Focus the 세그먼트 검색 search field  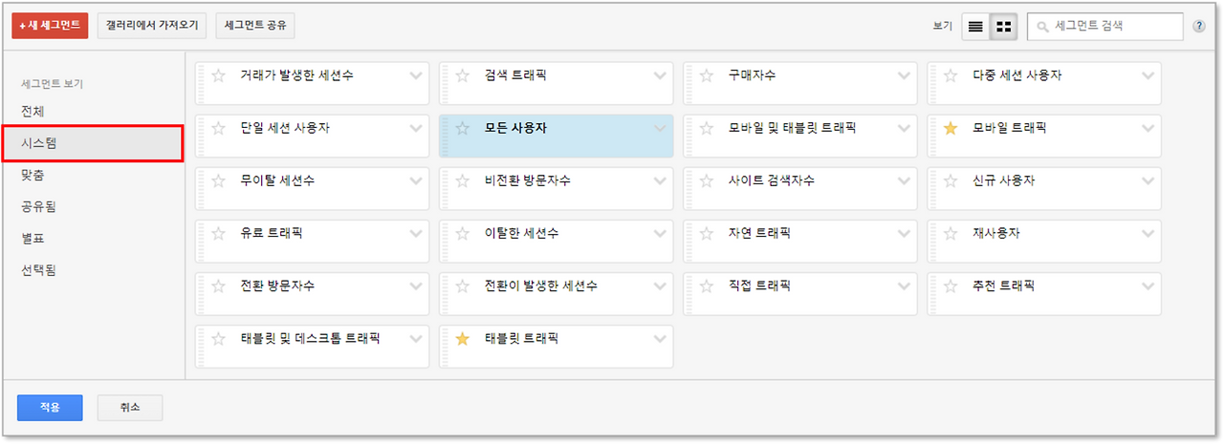point(1104,27)
